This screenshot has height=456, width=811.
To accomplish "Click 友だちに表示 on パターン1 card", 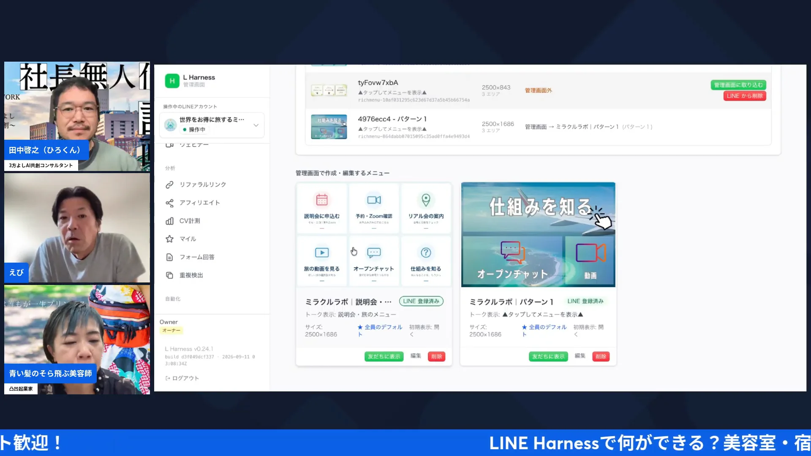I will [x=548, y=357].
